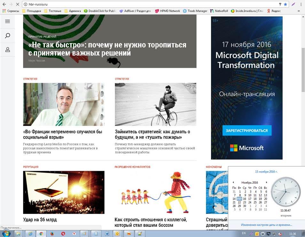The width and height of the screenshot is (305, 237).
Task: Open Изменение настроек даты и времени link
Action: click(267, 225)
